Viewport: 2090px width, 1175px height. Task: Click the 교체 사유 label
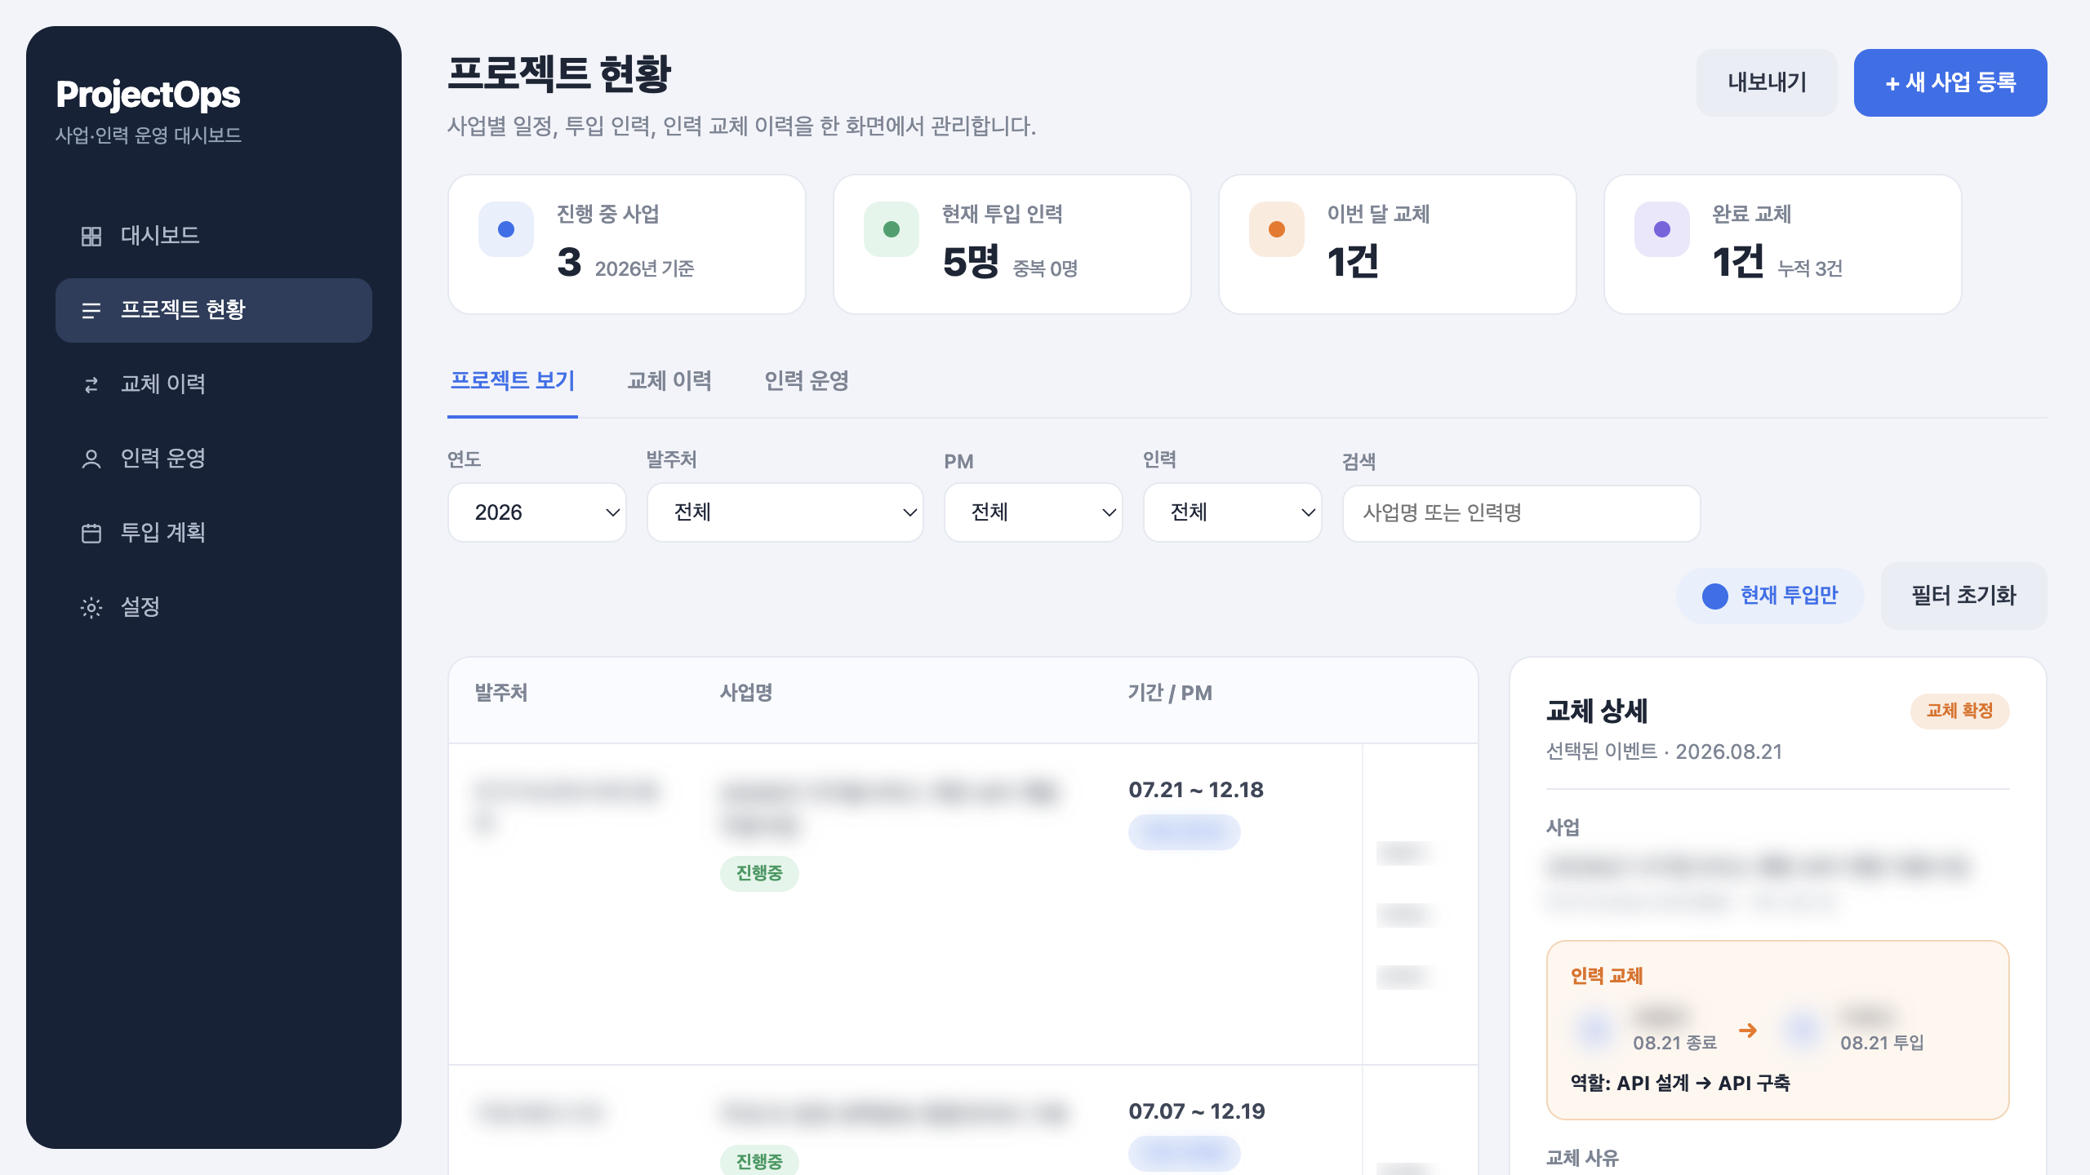tap(1582, 1158)
